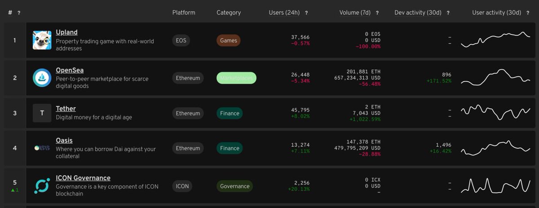Click the Upland user activity sparkline
Viewport: 539px width, 208px height.
[x=495, y=39]
